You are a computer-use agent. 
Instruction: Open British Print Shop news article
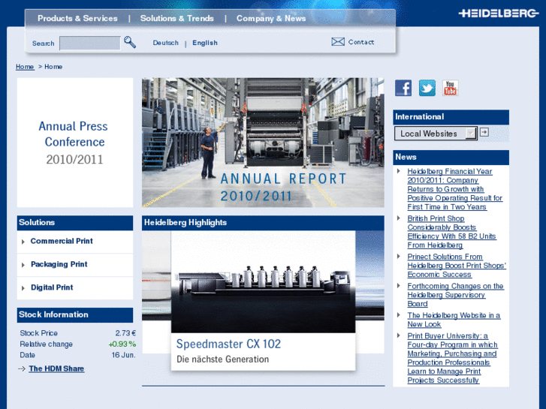point(451,232)
